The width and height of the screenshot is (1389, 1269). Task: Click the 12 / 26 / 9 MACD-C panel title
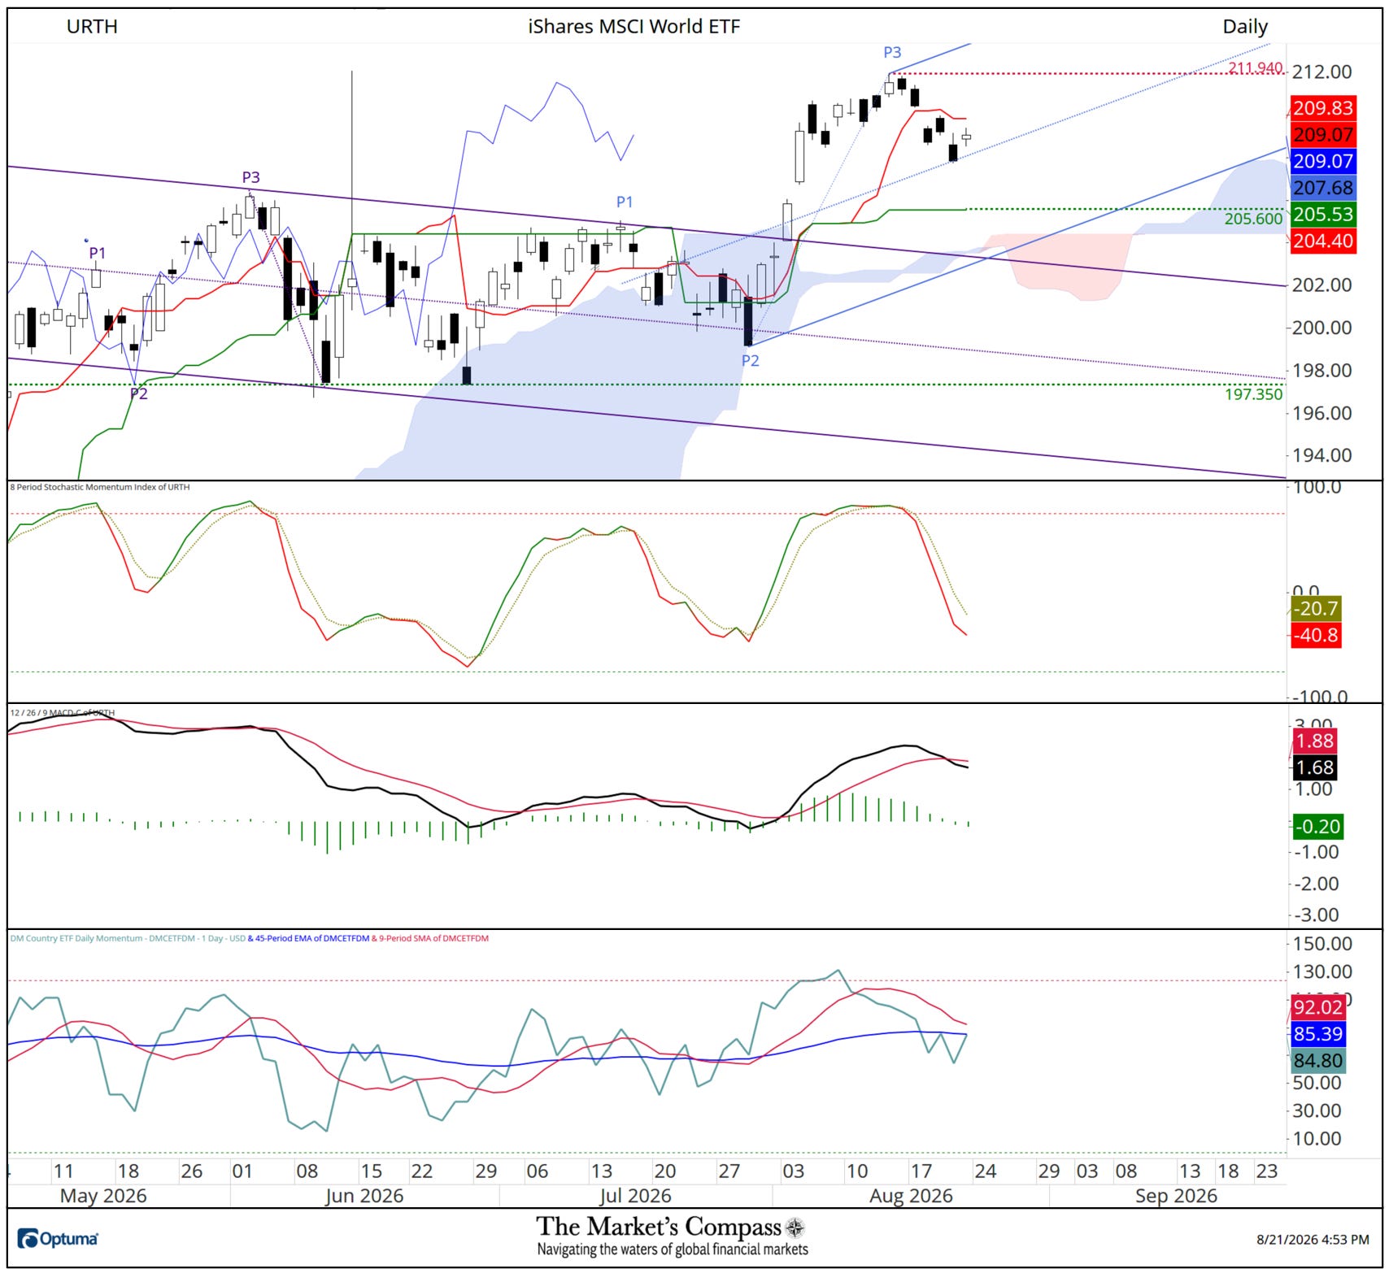pos(63,713)
